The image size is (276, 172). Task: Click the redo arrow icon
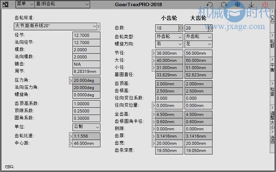[x=224, y=5]
